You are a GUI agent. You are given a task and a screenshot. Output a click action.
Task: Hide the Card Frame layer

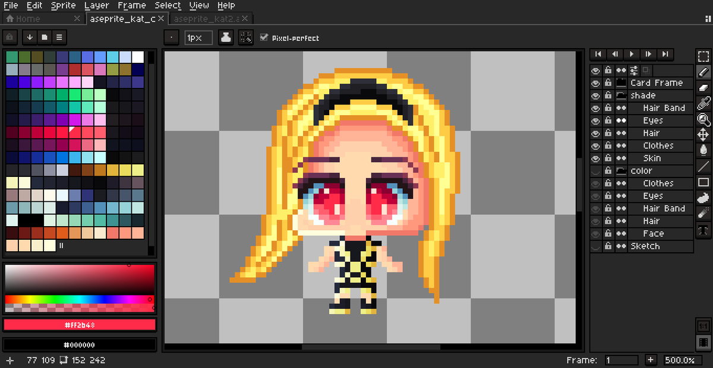tap(595, 83)
